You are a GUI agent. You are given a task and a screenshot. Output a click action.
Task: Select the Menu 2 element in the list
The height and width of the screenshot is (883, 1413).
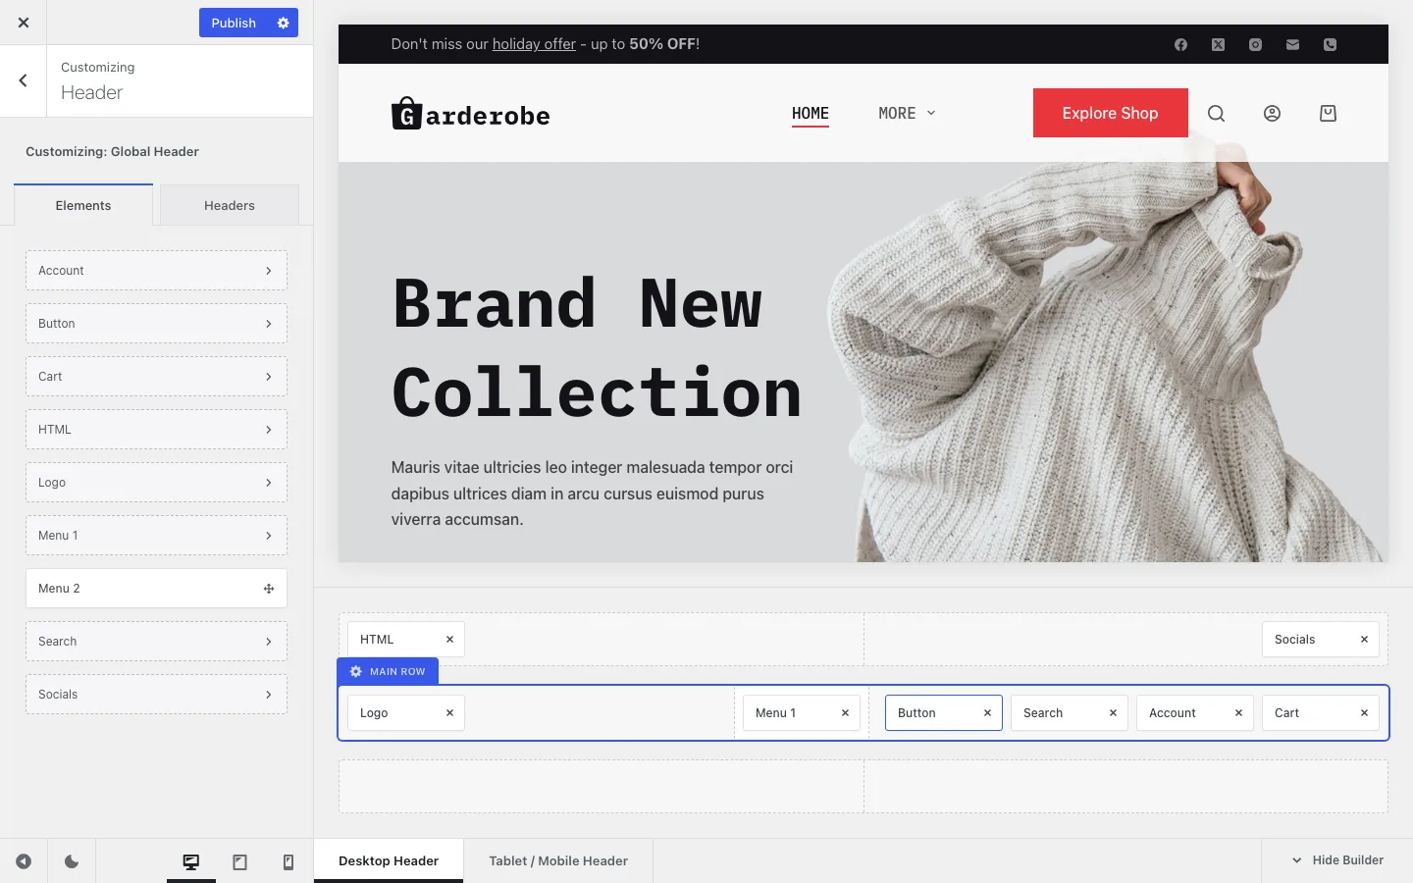coord(156,588)
